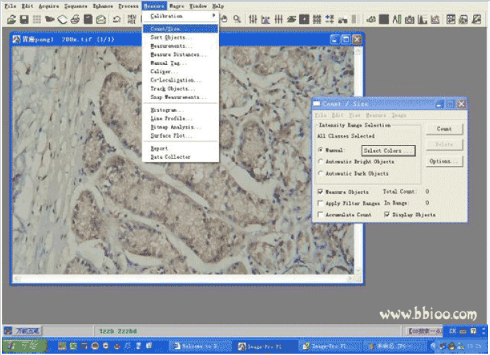Click the Print icon in toolbar
Screen dimensions: 490x355
tap(75, 20)
